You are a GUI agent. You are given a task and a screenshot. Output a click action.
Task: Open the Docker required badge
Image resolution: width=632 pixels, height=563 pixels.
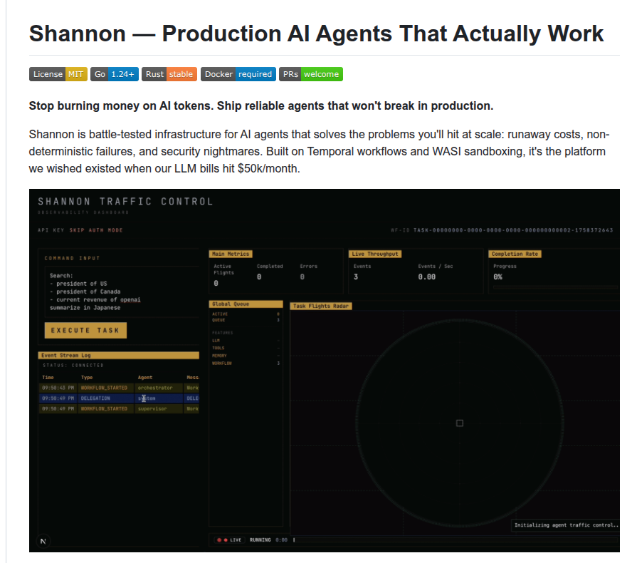(x=238, y=74)
